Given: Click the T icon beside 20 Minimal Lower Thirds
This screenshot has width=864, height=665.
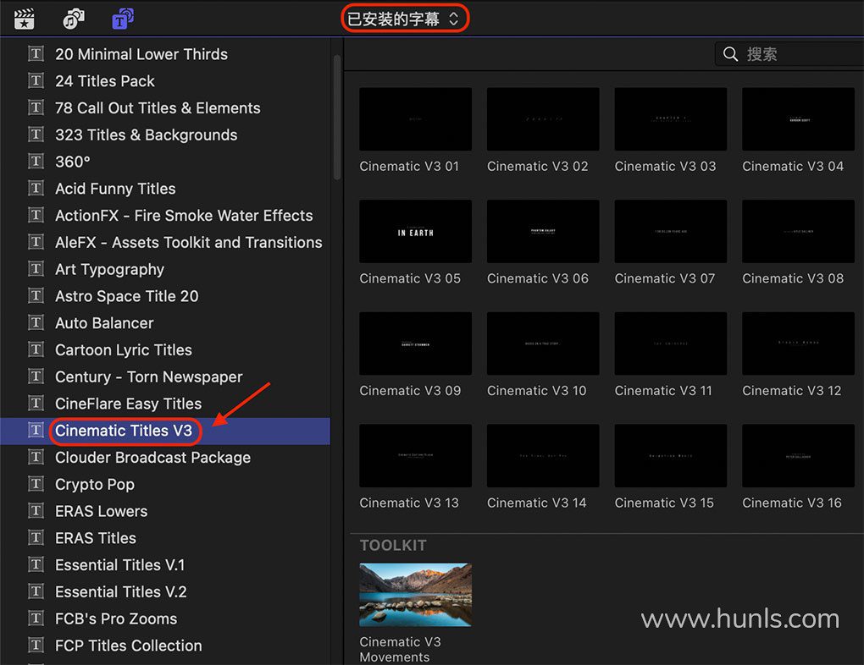Looking at the screenshot, I should click(x=36, y=54).
